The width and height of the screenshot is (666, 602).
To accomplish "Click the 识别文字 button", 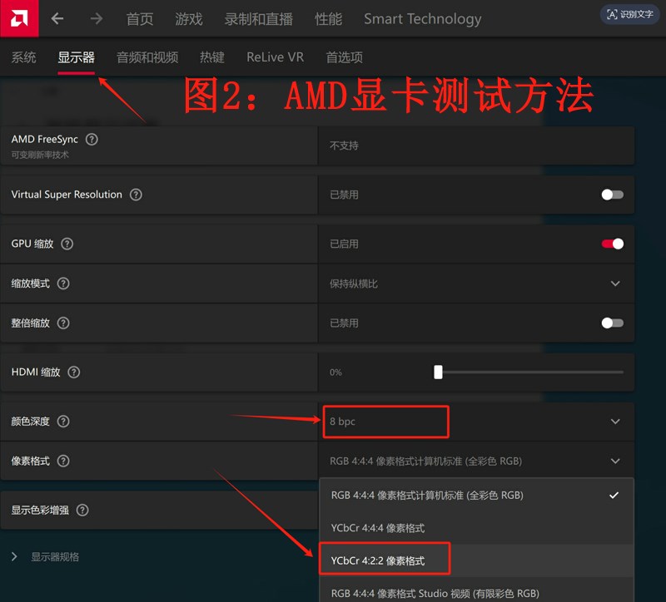I will pyautogui.click(x=630, y=14).
